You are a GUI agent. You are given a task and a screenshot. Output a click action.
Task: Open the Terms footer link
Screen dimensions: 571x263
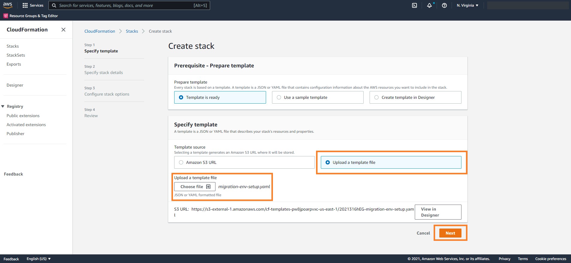[523, 259]
